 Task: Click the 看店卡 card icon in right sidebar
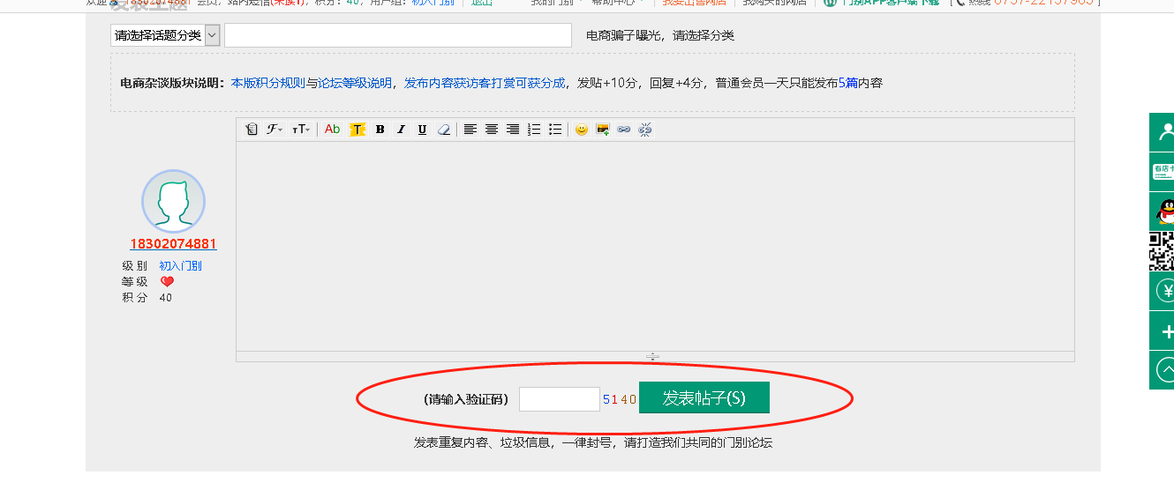click(x=1163, y=172)
